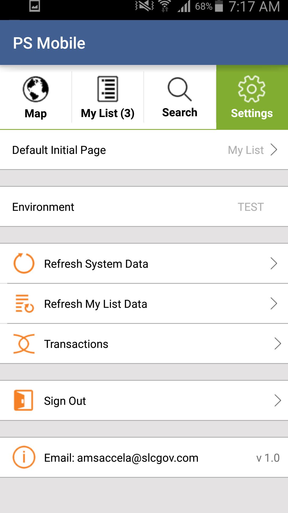Tap the Settings gear icon
This screenshot has height=513, width=288.
(252, 89)
